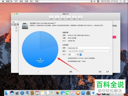Image resolution: width=128 pixels, height=96 pixels.
Task: Click the 取消 (Cancel) button
Action: point(100,72)
